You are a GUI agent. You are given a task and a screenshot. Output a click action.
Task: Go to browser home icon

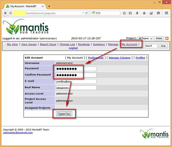[144, 13]
